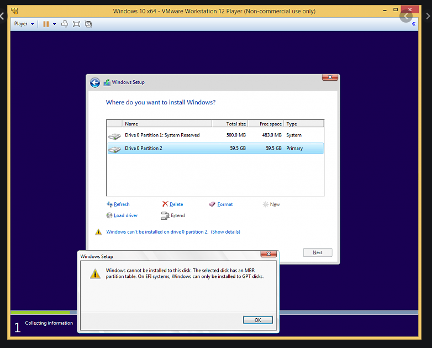
Task: Open the Player menu dropdown
Action: click(x=24, y=24)
